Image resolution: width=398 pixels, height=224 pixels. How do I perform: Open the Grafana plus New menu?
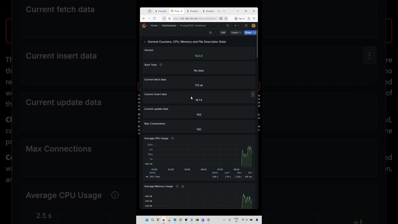[236, 26]
